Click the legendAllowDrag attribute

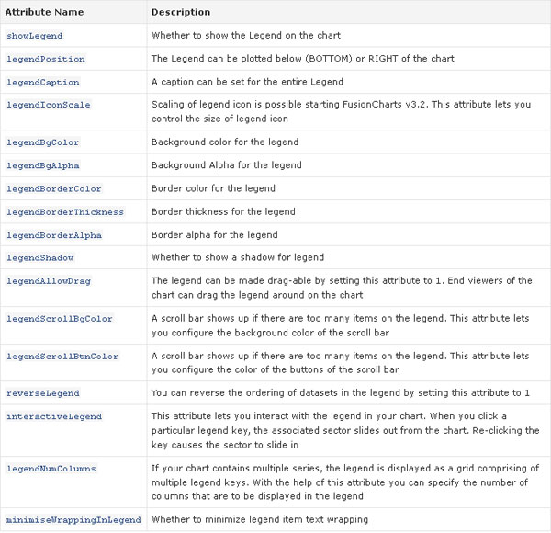coord(49,281)
